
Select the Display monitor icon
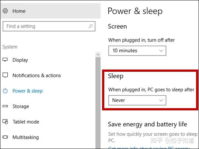[5, 60]
